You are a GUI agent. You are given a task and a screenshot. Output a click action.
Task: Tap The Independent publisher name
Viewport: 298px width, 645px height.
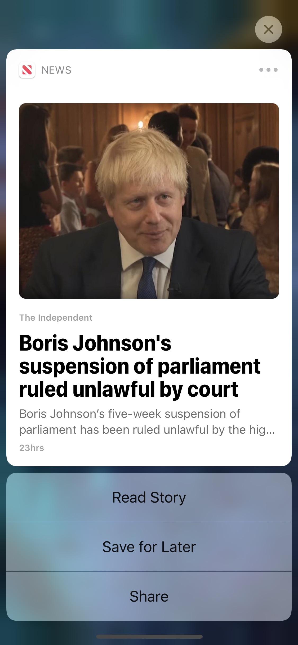pyautogui.click(x=56, y=317)
